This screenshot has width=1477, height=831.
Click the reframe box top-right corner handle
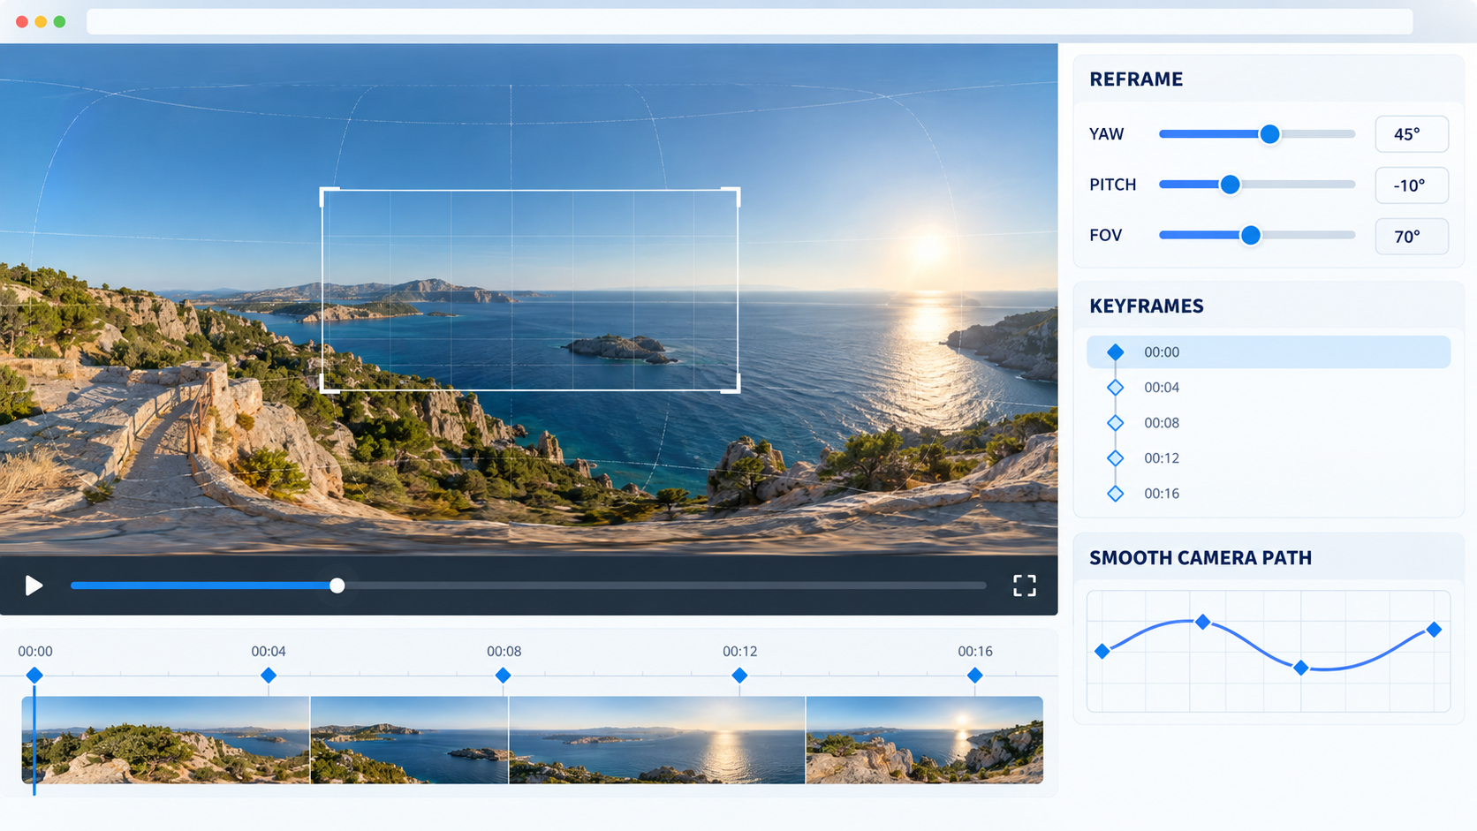731,196
